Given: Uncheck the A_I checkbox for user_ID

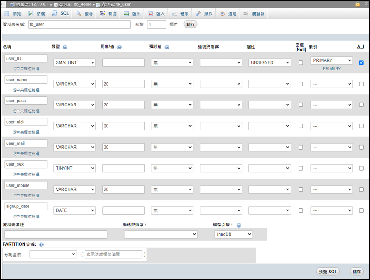Looking at the screenshot, I should pos(361,62).
